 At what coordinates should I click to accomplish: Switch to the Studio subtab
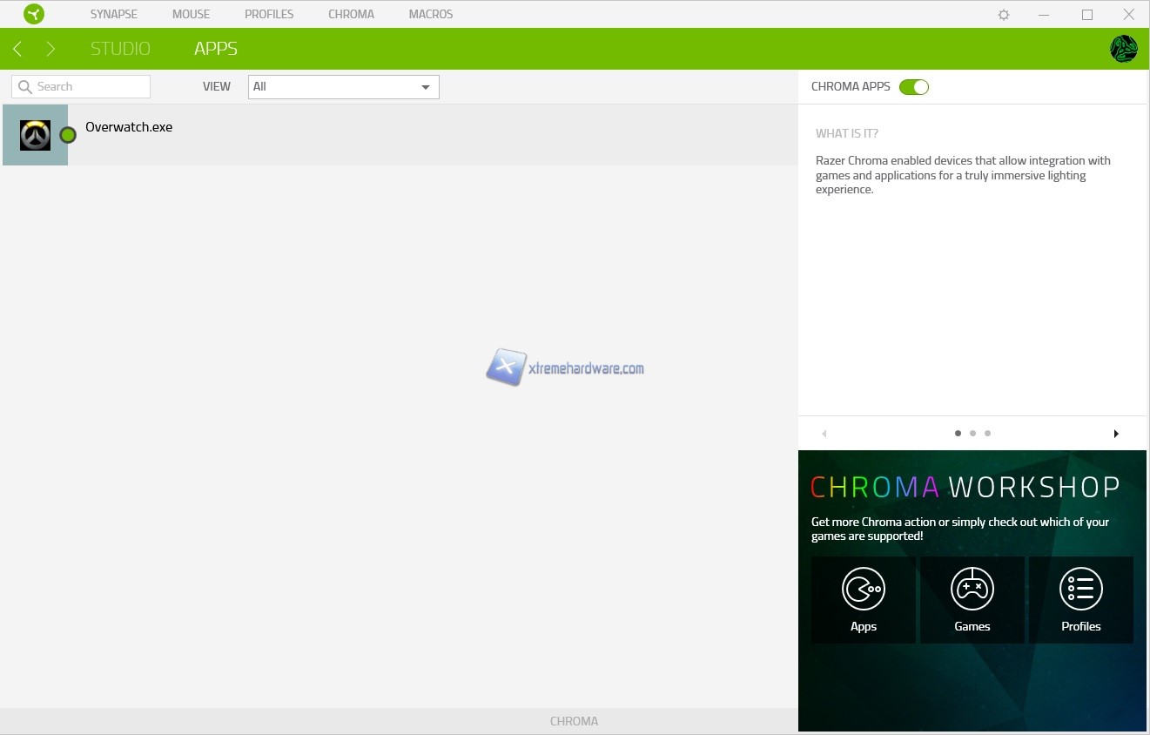(120, 49)
